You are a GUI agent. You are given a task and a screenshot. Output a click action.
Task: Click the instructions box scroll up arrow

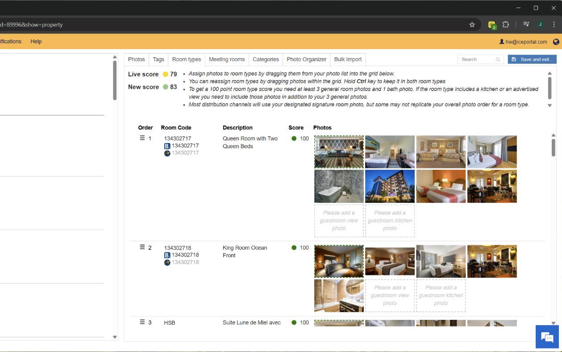pyautogui.click(x=550, y=73)
